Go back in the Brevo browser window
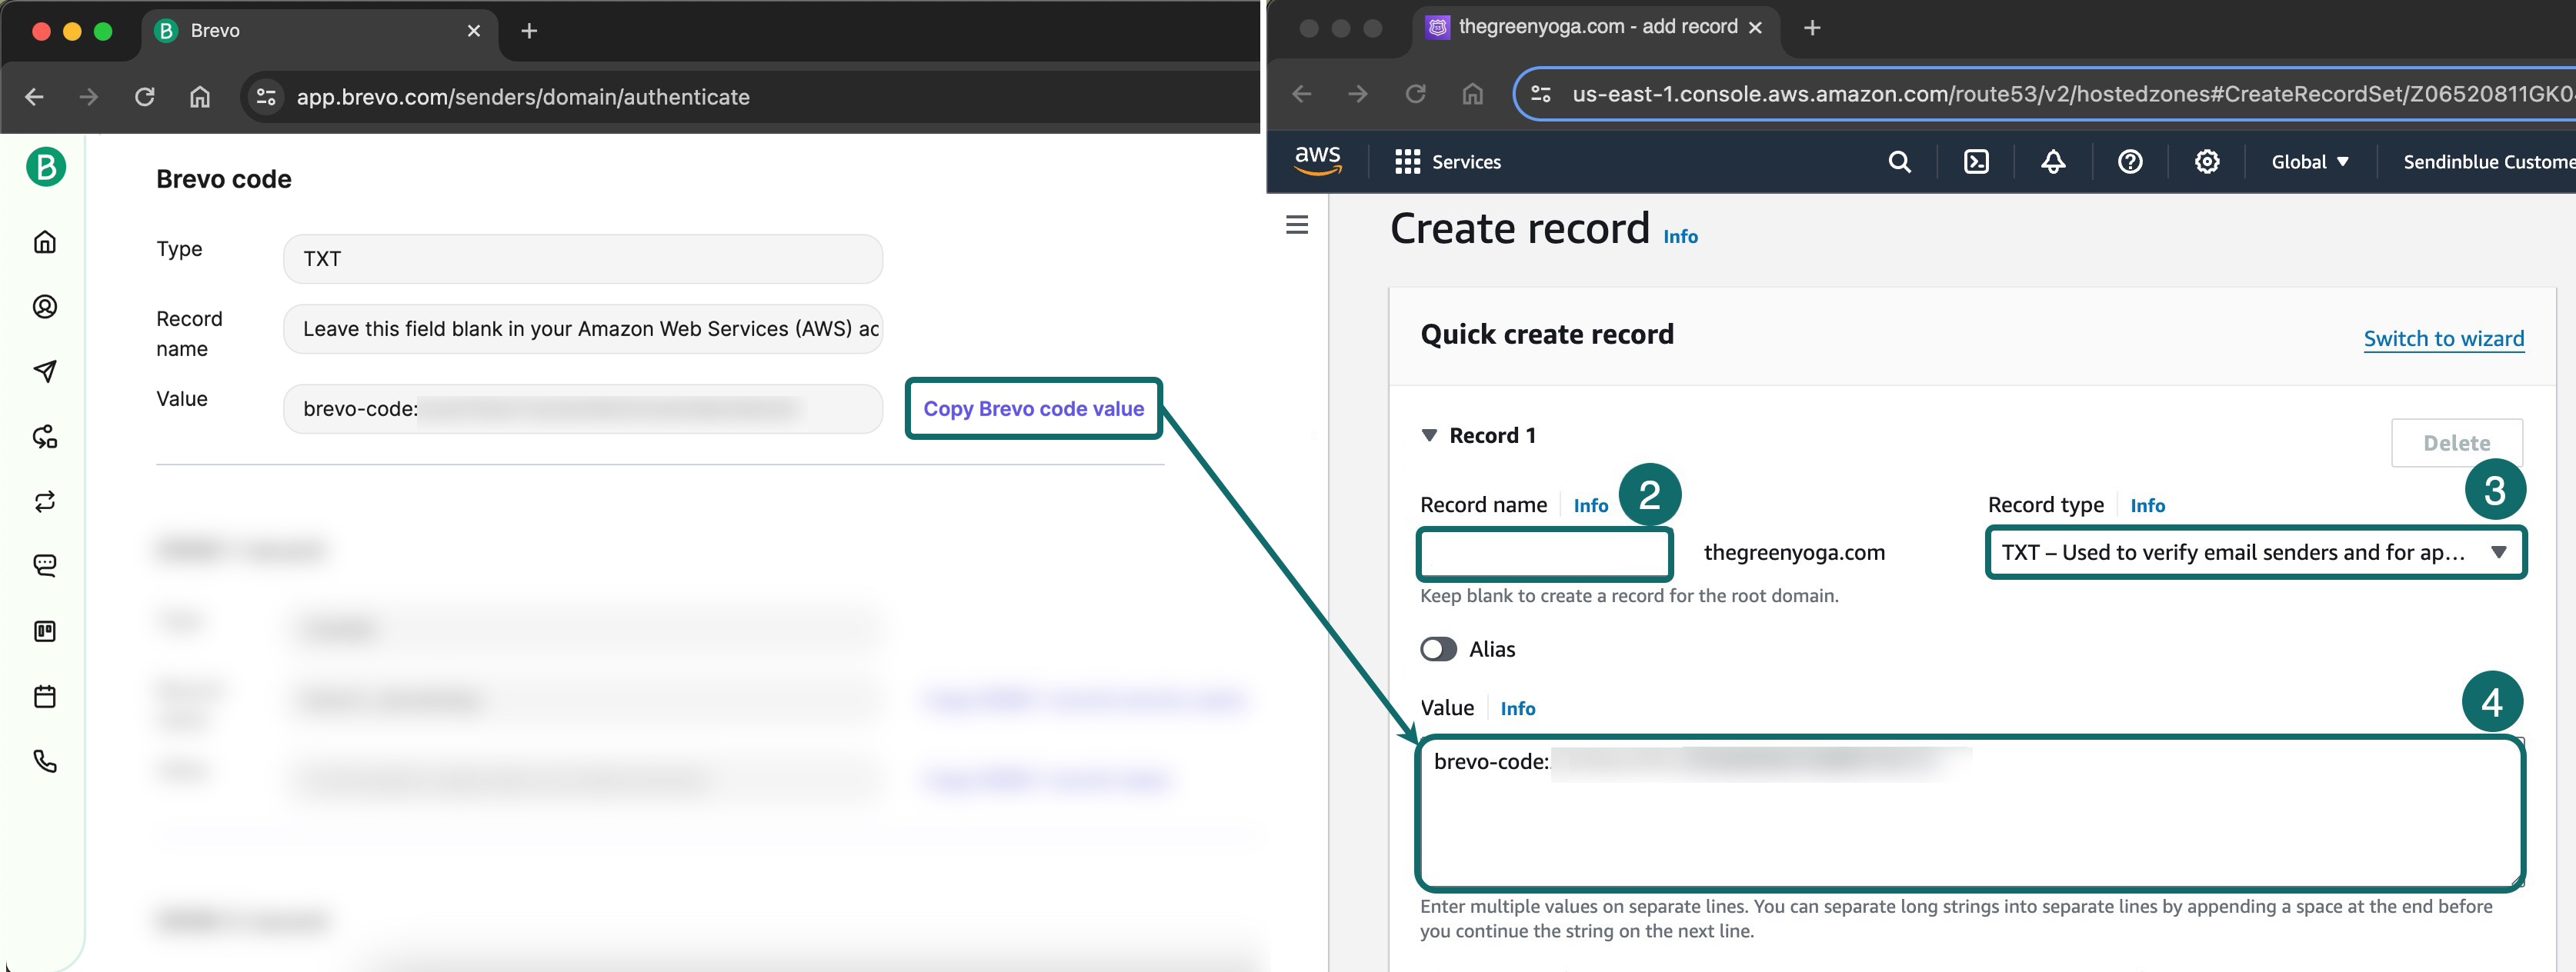The image size is (2576, 972). coord(34,97)
